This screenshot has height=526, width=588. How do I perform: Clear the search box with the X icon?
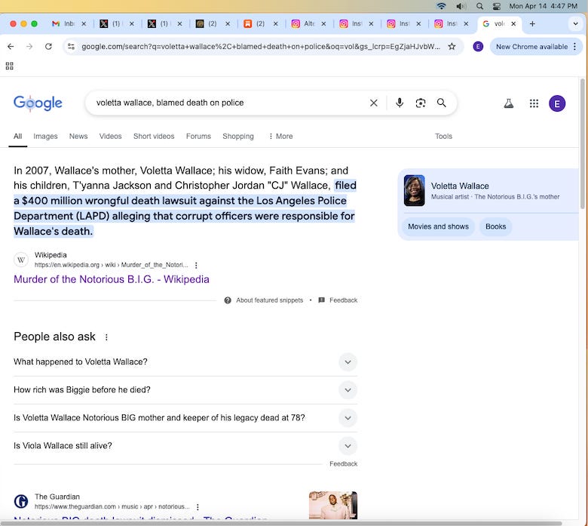(x=373, y=103)
